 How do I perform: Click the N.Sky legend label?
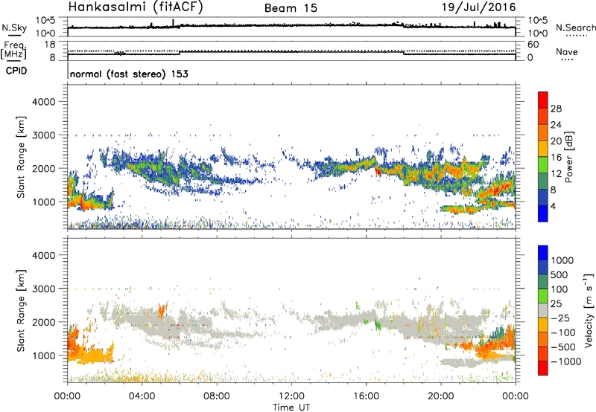(14, 28)
